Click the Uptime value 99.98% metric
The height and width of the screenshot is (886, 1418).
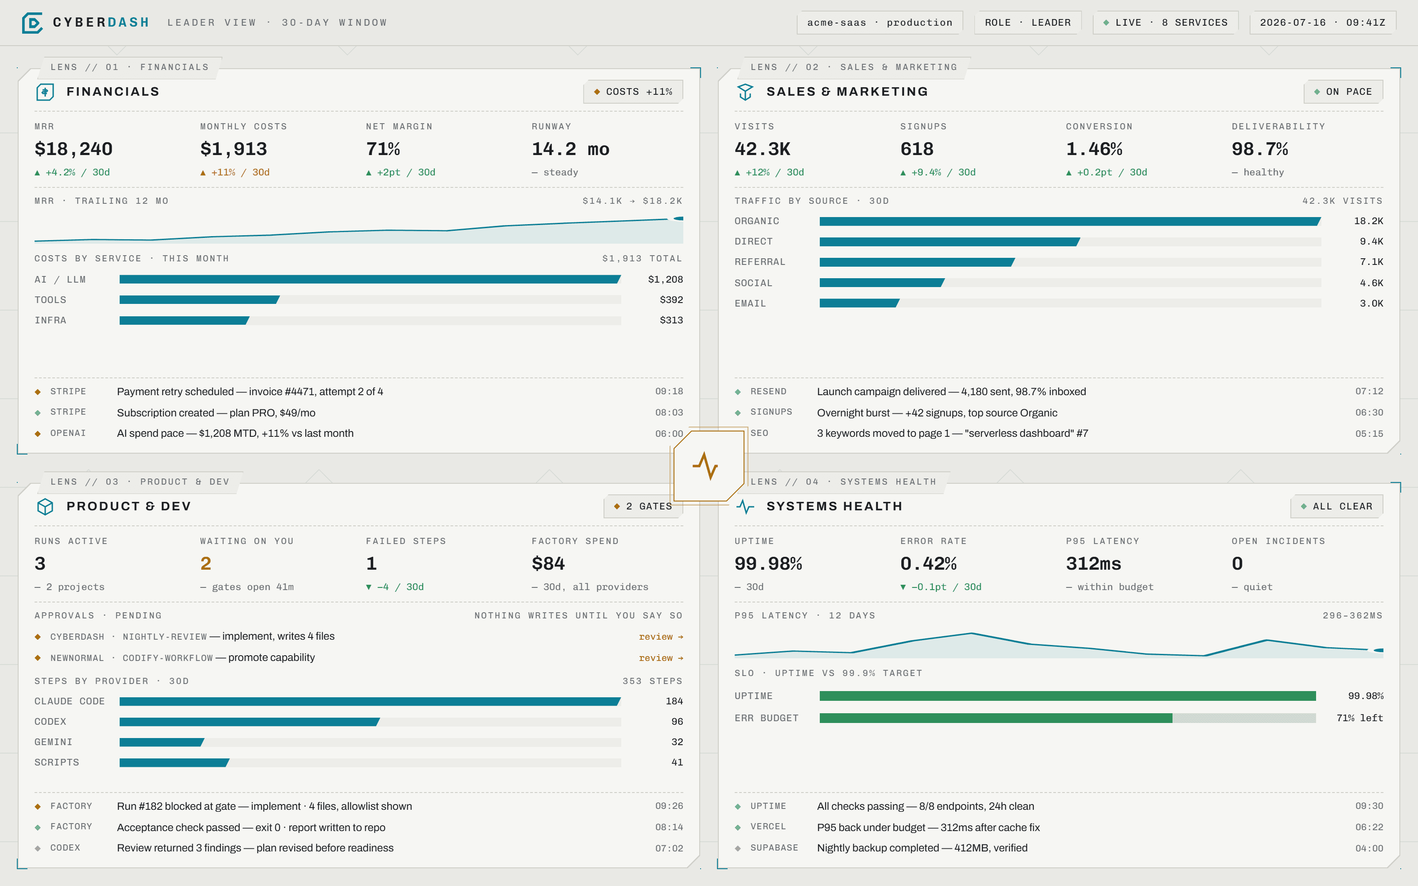point(768,563)
